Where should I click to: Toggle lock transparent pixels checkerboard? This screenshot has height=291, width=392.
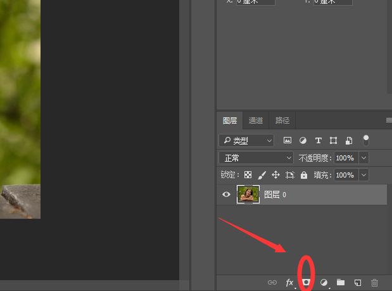click(x=248, y=175)
